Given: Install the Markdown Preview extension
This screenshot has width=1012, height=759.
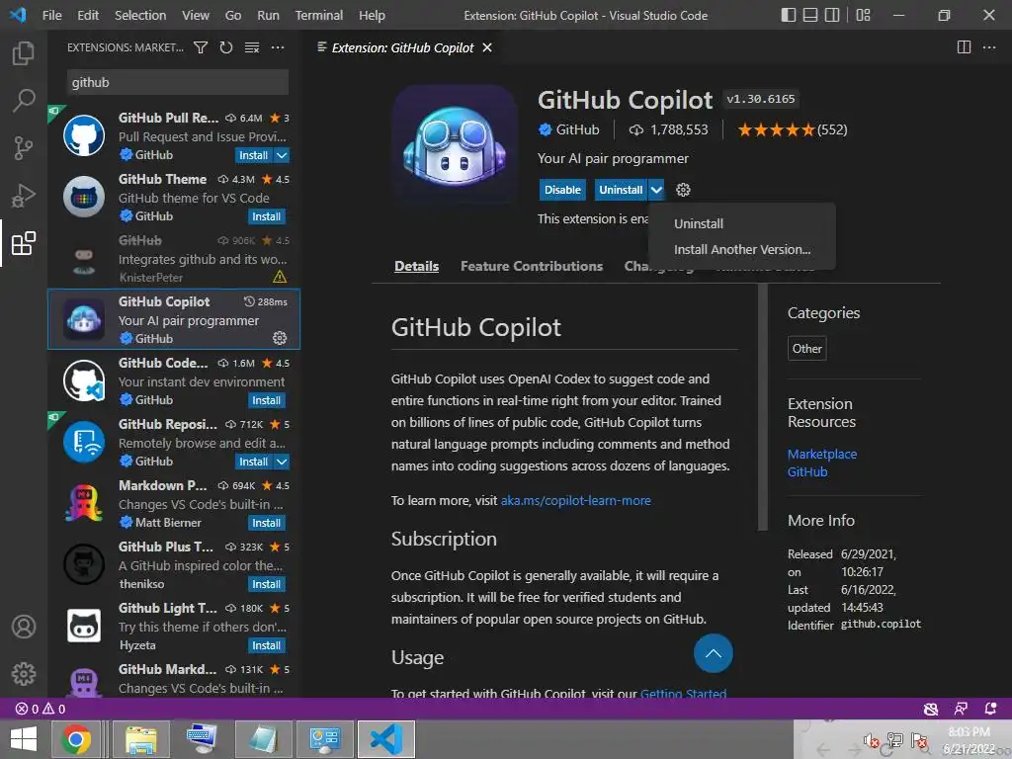Looking at the screenshot, I should (267, 523).
